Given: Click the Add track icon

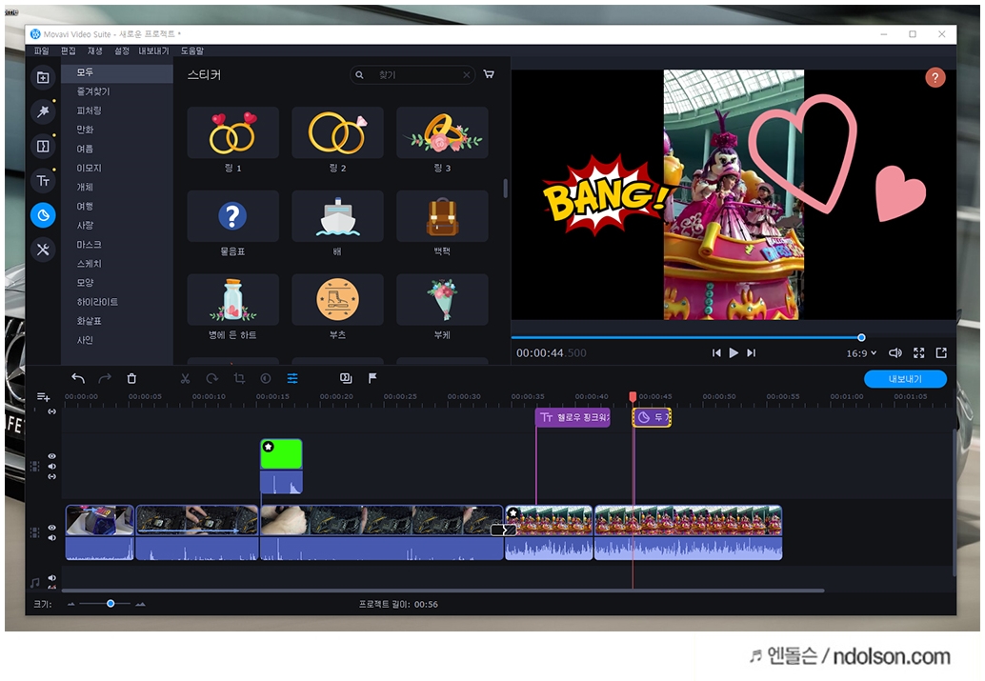Looking at the screenshot, I should point(43,396).
